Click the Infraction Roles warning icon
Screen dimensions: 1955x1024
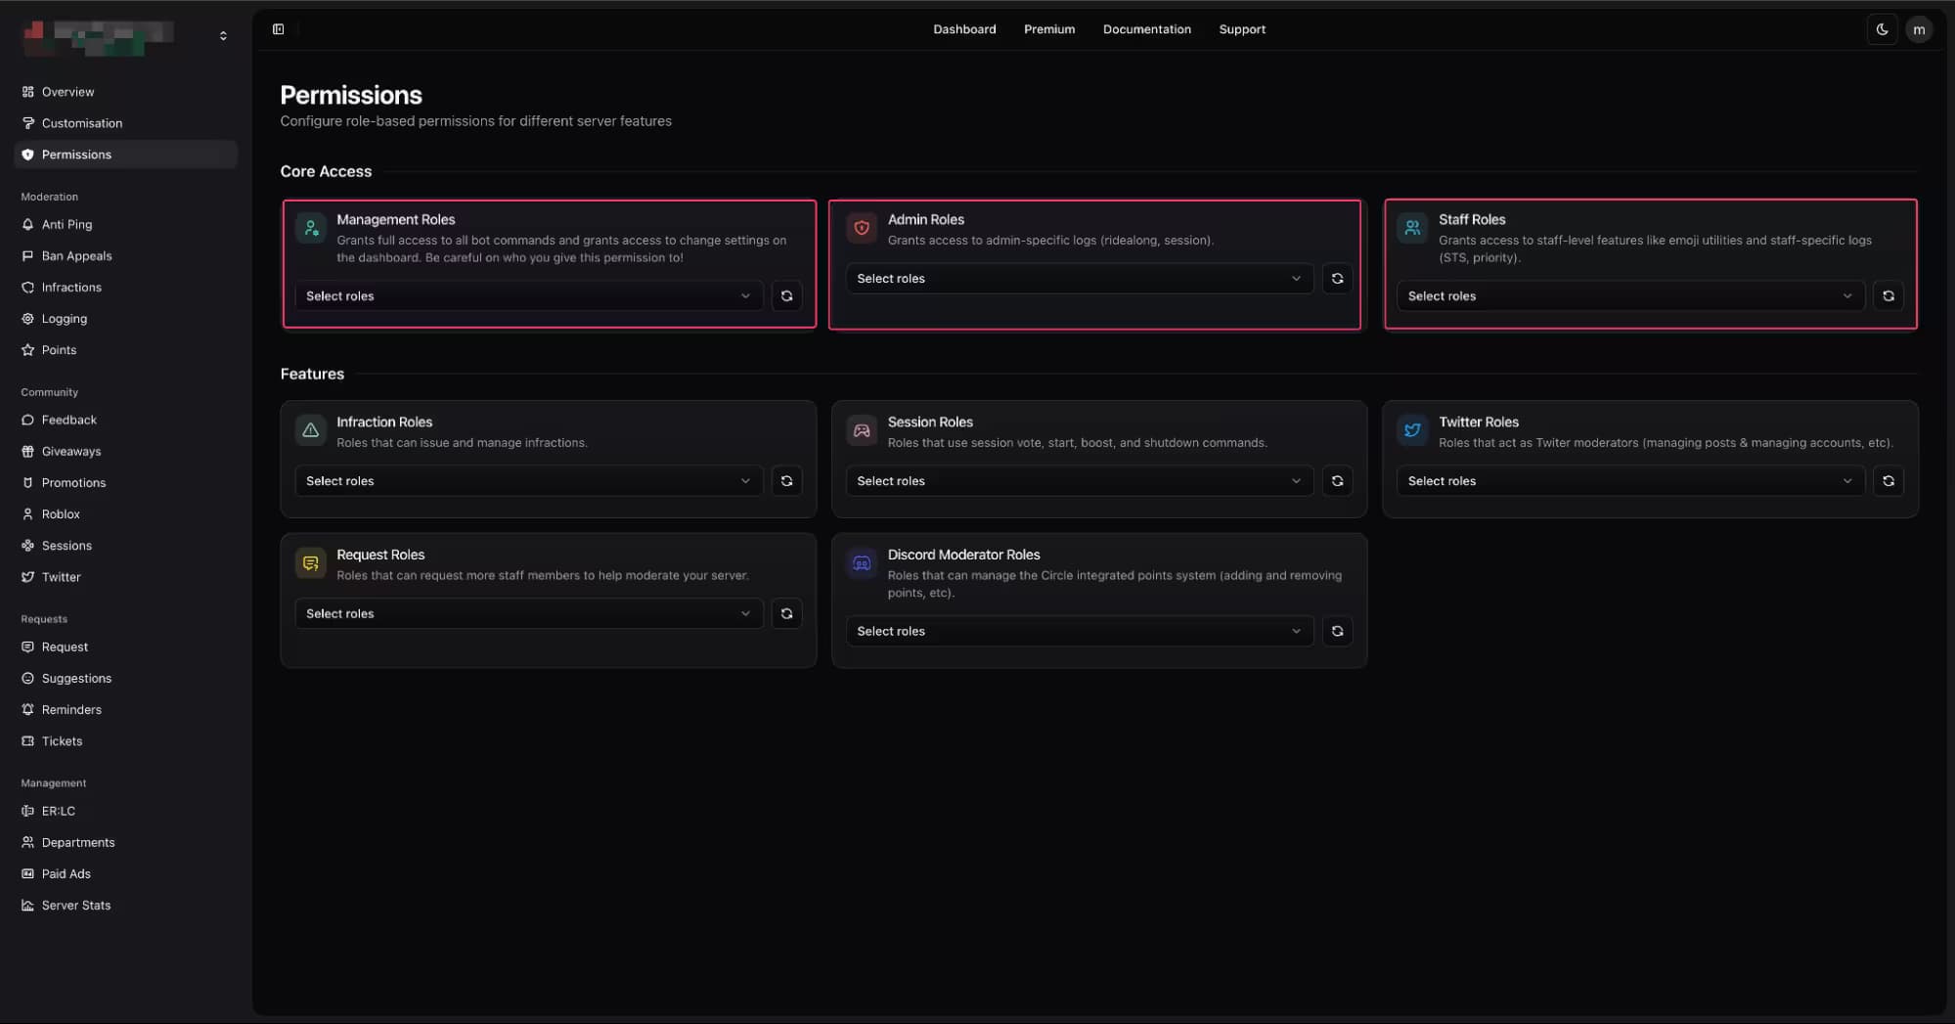pos(311,430)
